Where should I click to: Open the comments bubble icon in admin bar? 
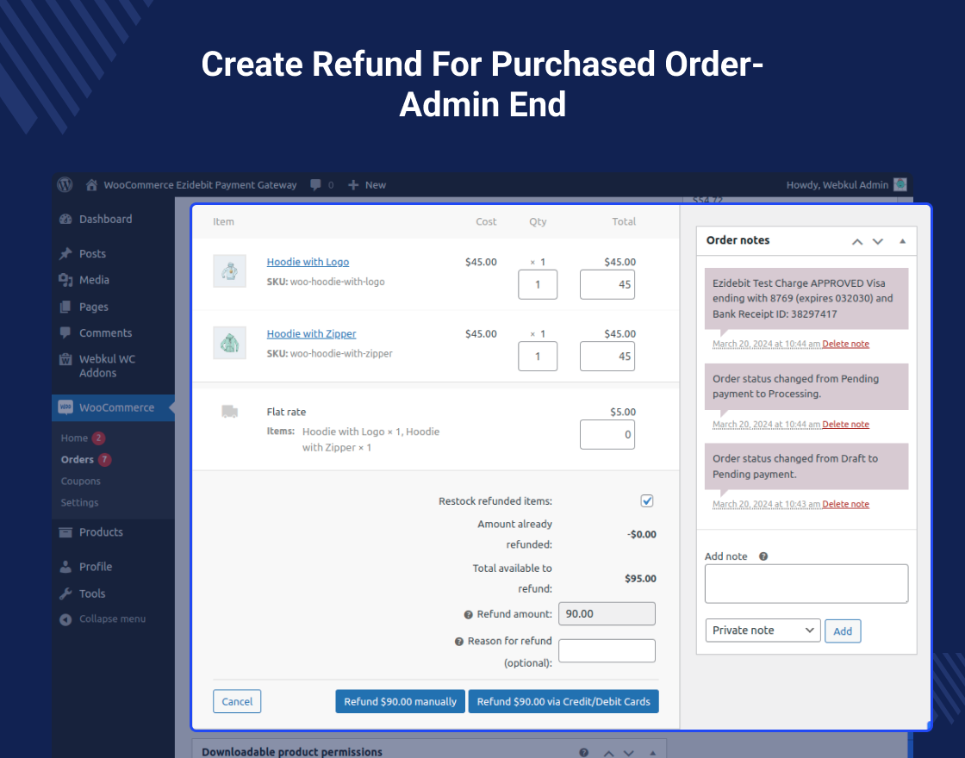[x=315, y=184]
